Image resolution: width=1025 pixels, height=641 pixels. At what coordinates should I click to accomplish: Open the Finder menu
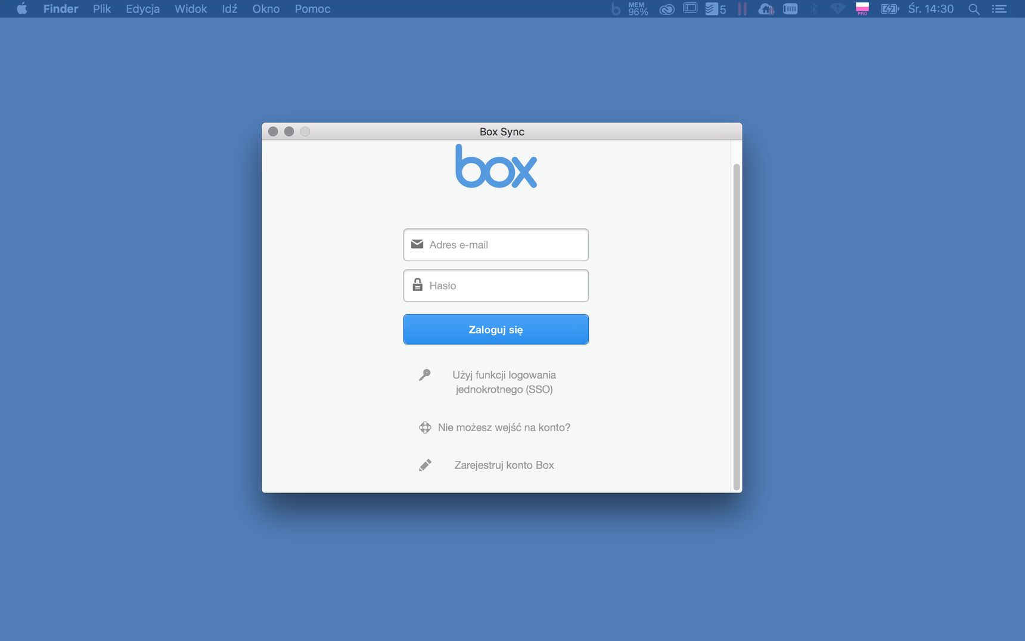pyautogui.click(x=61, y=9)
